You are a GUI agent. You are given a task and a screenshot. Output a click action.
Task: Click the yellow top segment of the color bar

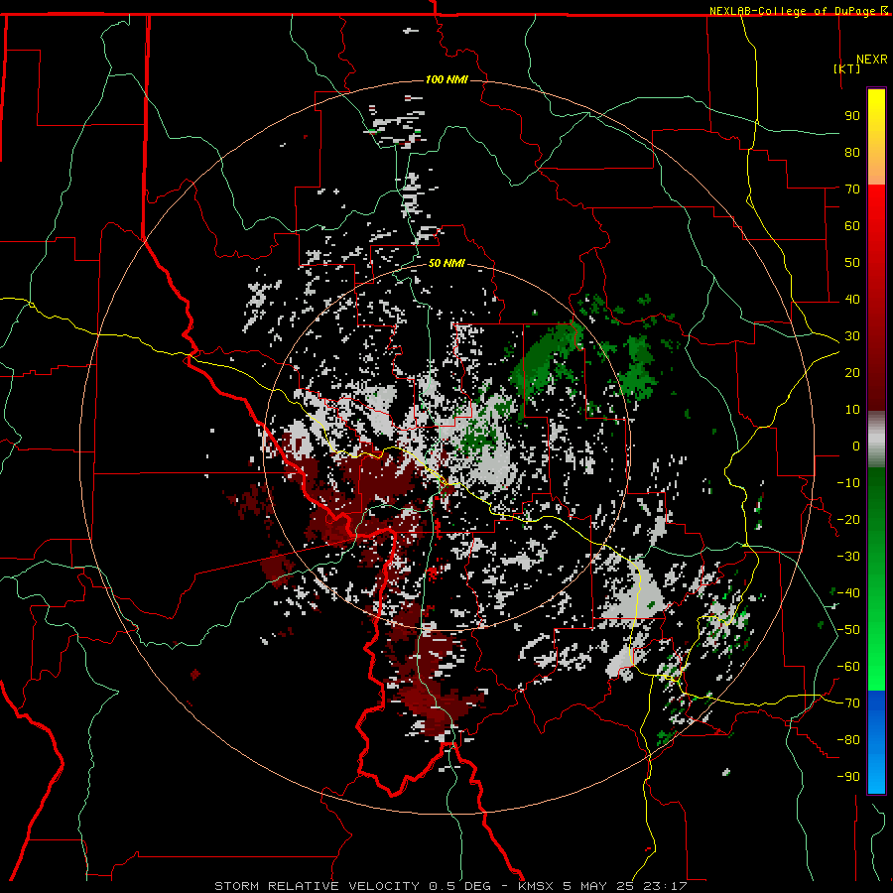point(876,137)
